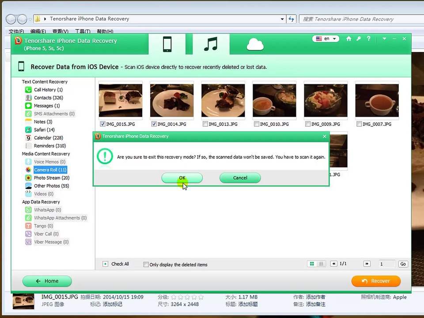Open the help question mark icon
Screen dimensions: 424x318
368,39
